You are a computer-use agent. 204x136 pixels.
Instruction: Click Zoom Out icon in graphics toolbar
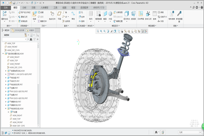click(104, 31)
